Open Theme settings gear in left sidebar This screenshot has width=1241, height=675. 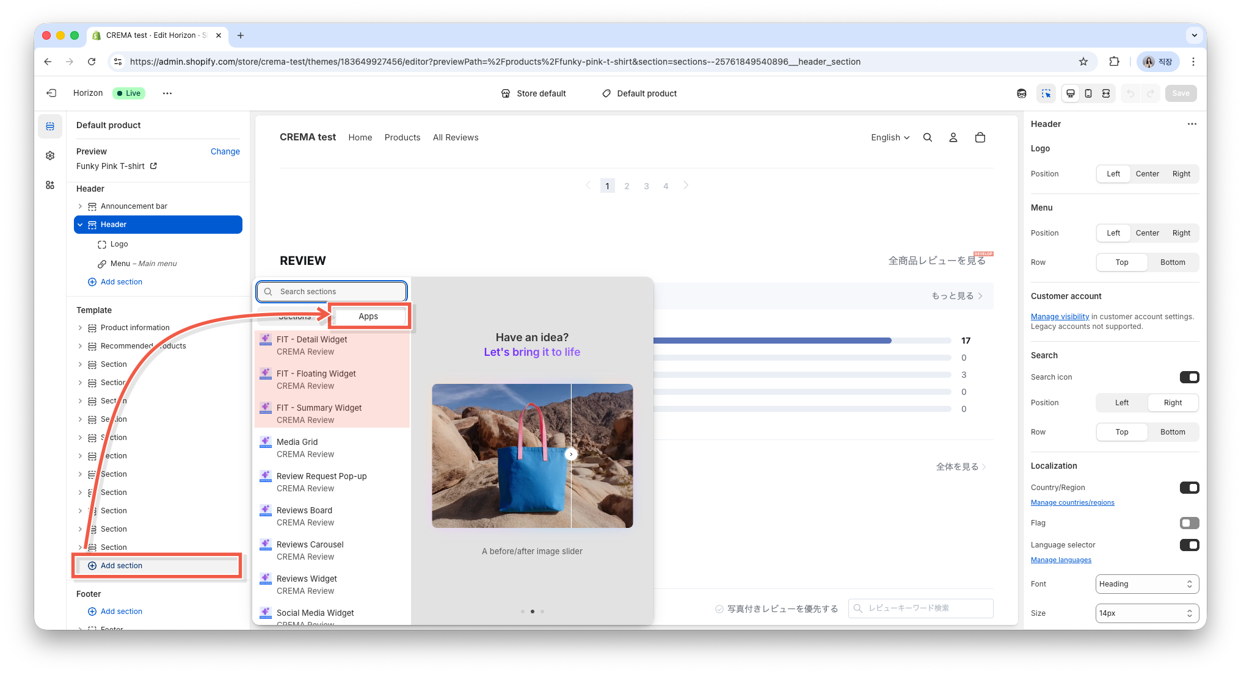tap(50, 155)
